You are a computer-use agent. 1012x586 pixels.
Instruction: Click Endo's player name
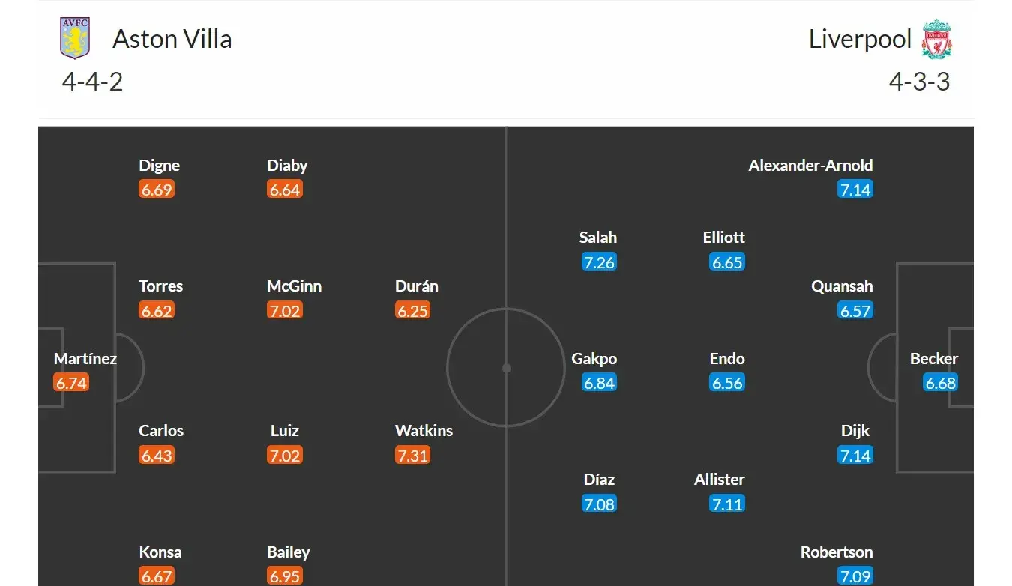[x=727, y=359]
